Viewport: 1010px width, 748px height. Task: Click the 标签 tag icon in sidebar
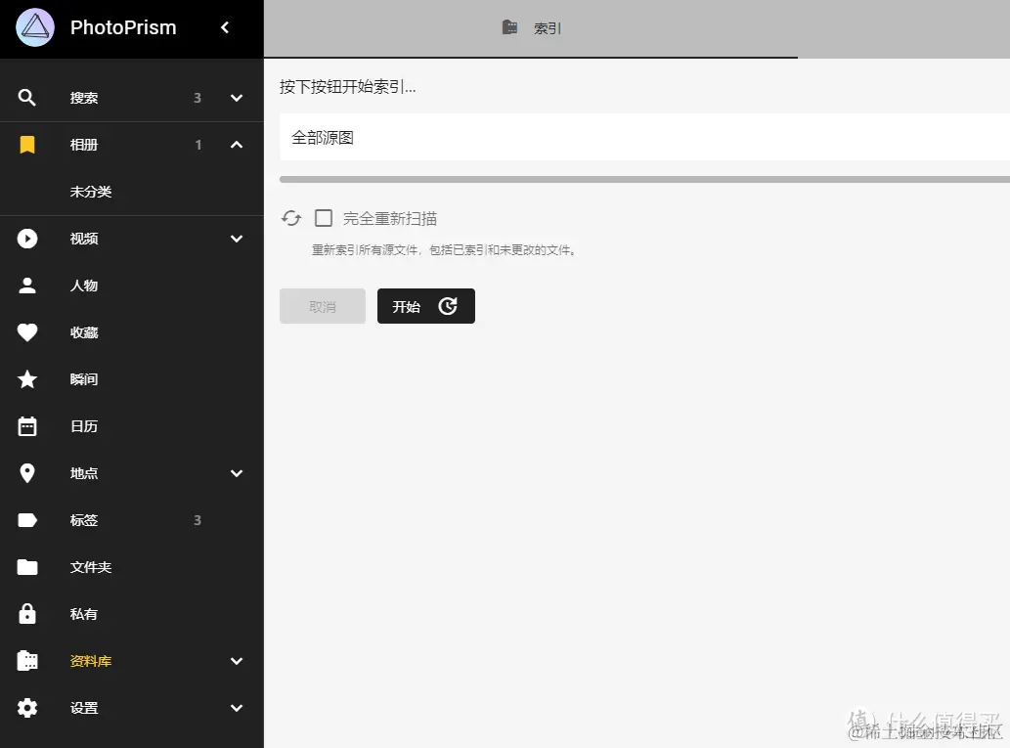[x=26, y=519]
